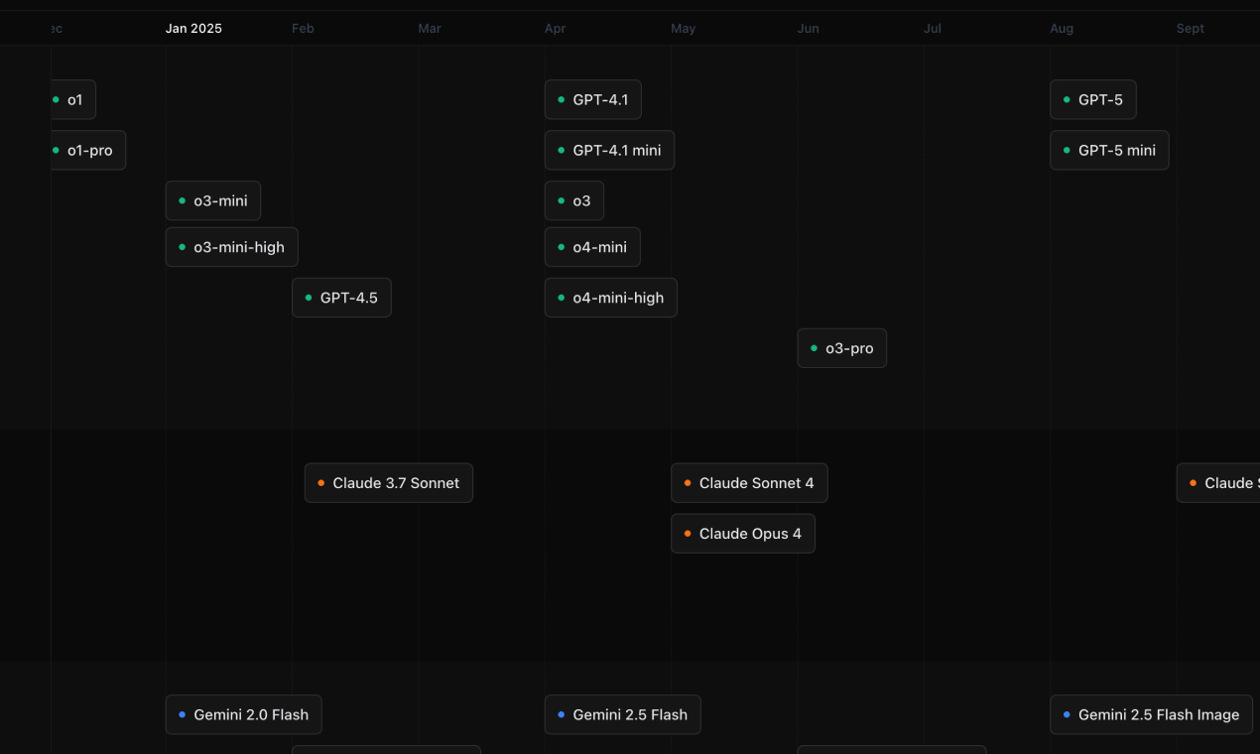Select the Jan 2025 timeline header

click(x=193, y=28)
